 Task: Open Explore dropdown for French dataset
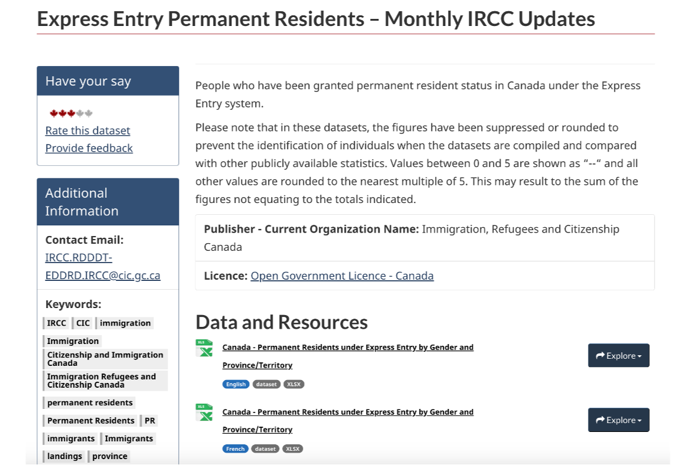pos(618,420)
